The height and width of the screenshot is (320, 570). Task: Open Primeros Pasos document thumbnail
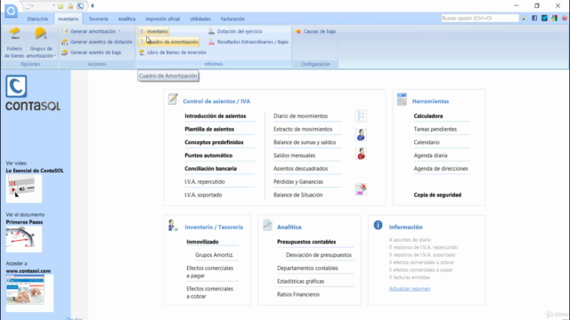pyautogui.click(x=24, y=239)
